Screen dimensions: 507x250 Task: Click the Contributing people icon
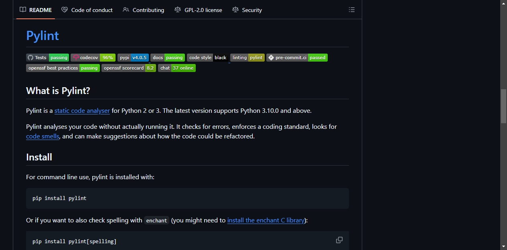[x=126, y=10]
